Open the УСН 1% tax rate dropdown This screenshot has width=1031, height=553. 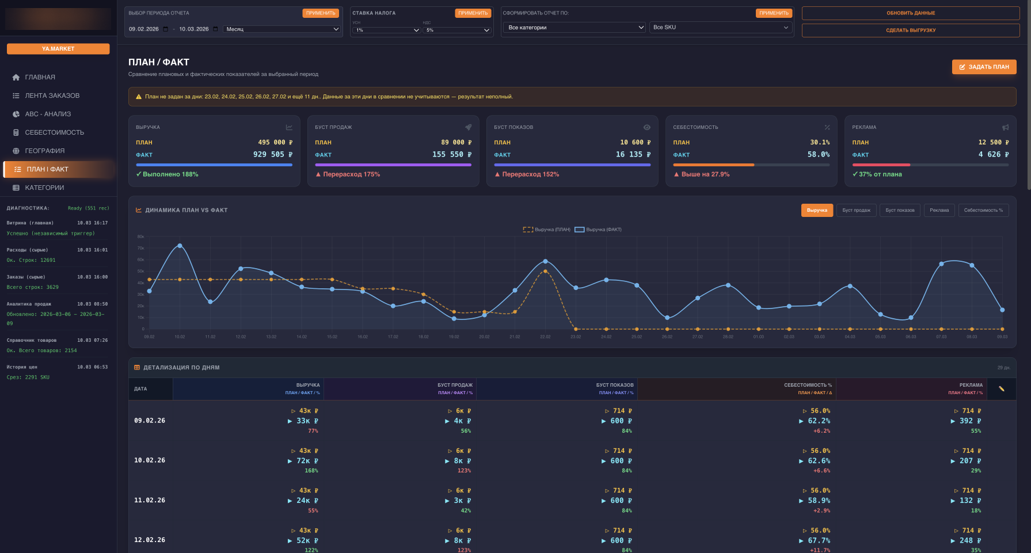point(386,30)
